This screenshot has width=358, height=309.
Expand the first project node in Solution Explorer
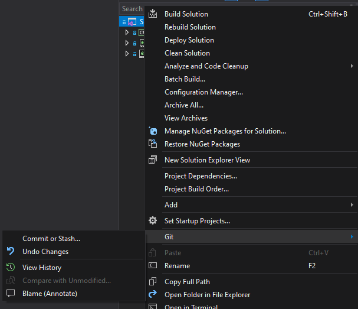click(127, 32)
